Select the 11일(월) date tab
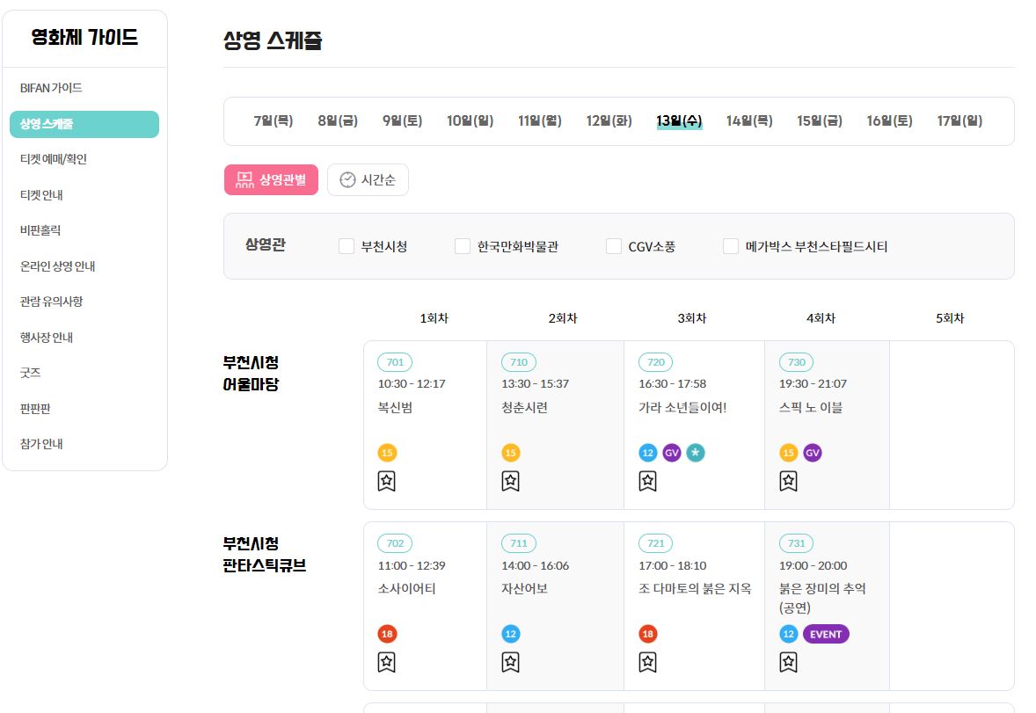Image resolution: width=1036 pixels, height=713 pixels. [539, 121]
